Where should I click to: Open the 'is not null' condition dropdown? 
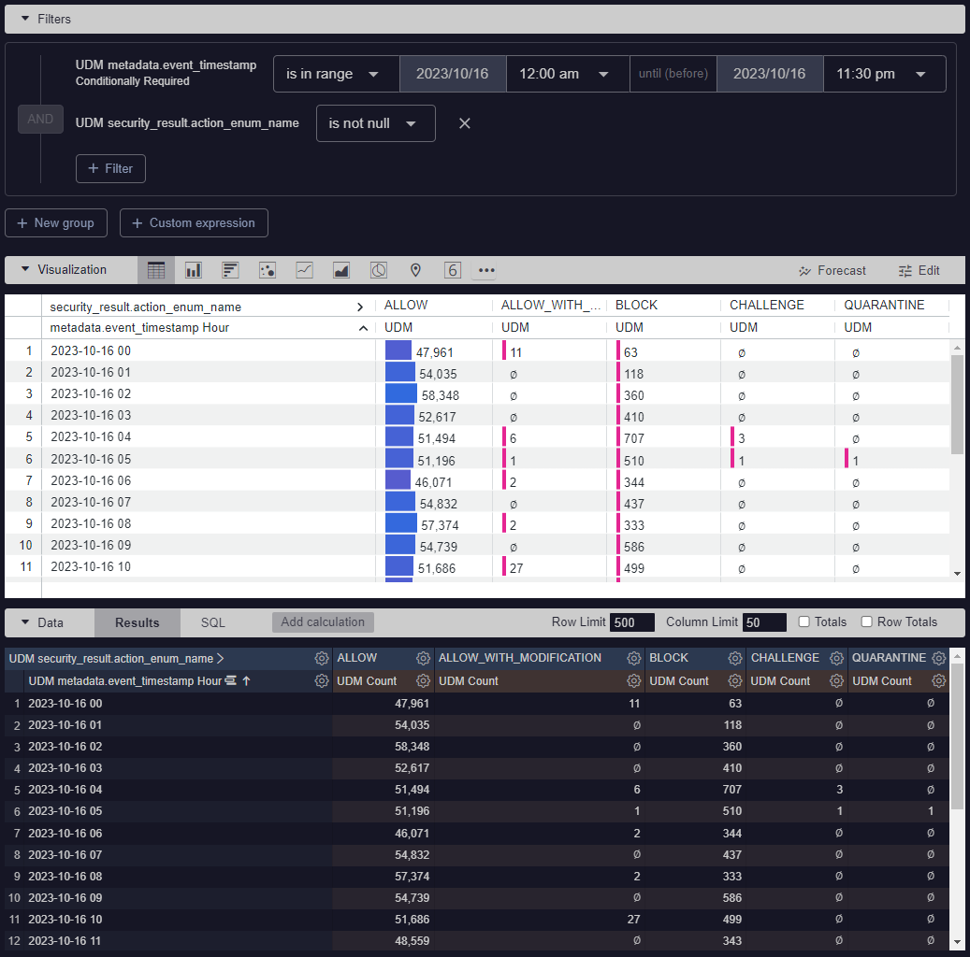click(x=375, y=122)
